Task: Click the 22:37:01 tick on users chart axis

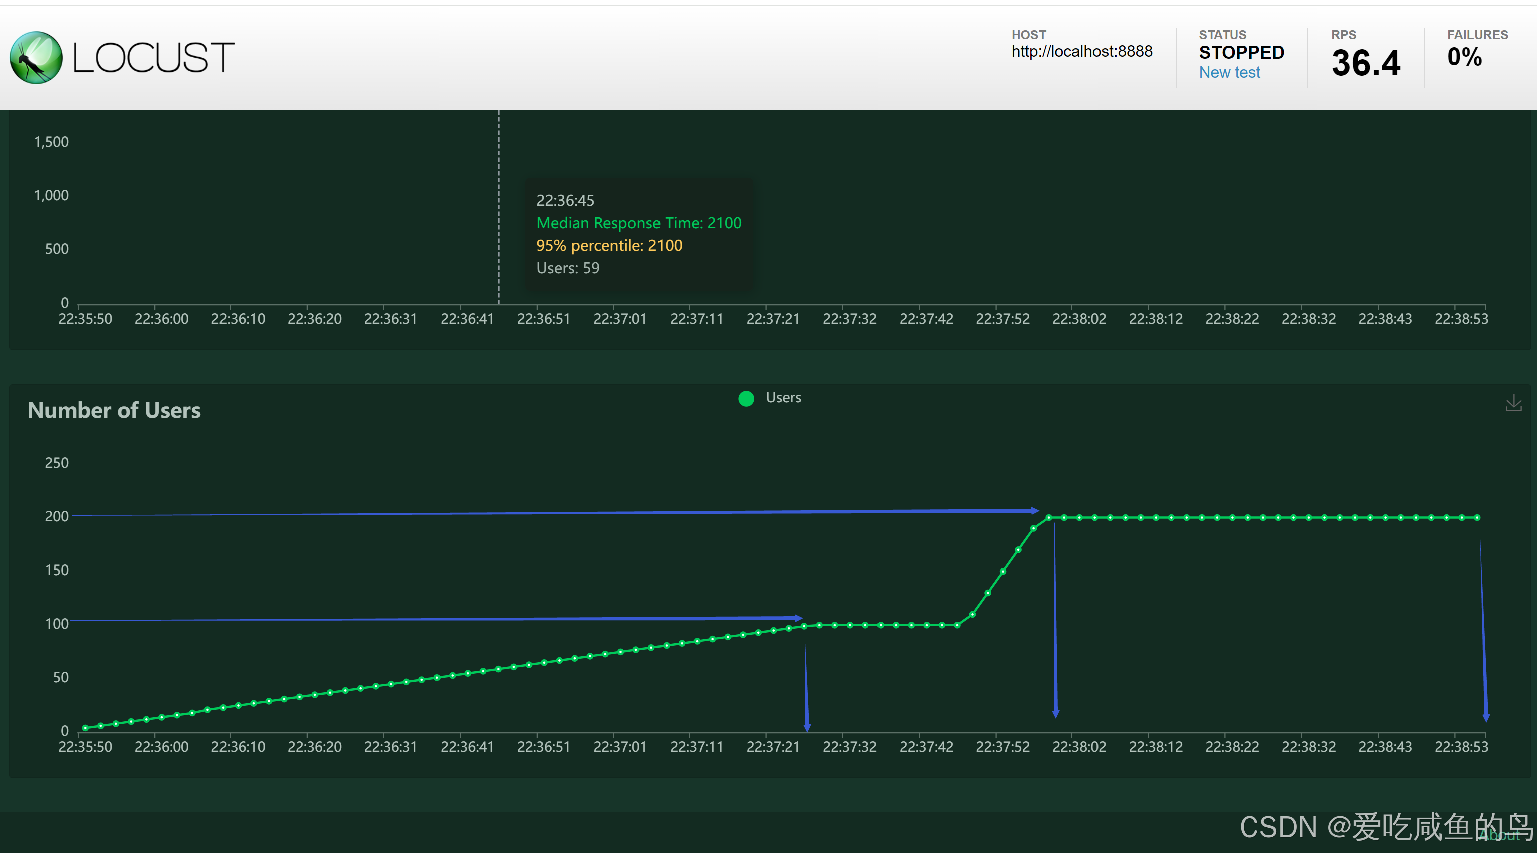Action: [x=619, y=747]
